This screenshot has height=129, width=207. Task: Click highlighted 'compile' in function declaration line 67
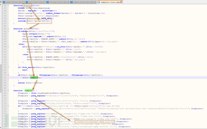click(x=28, y=90)
